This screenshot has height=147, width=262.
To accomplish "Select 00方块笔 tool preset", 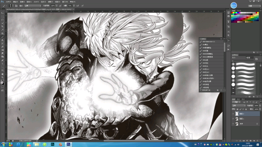I will [212, 84].
